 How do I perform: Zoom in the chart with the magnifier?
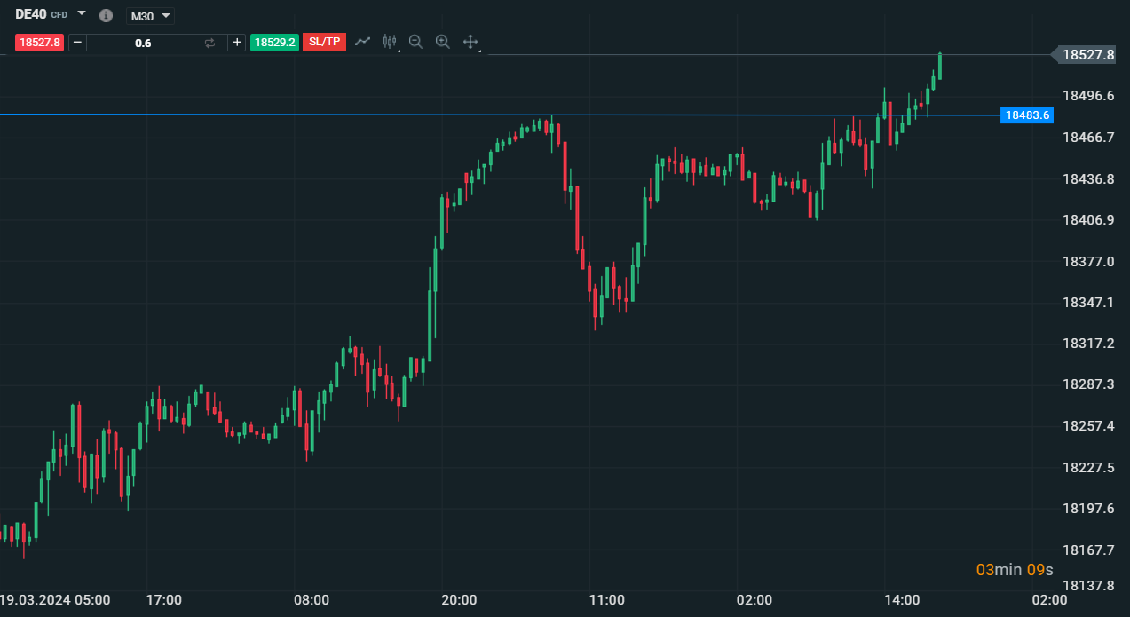(x=443, y=42)
